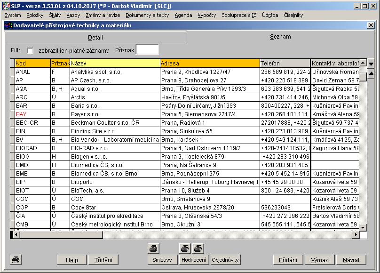
Task: Click the horizontal scrollbar thumb
Action: click(61, 235)
